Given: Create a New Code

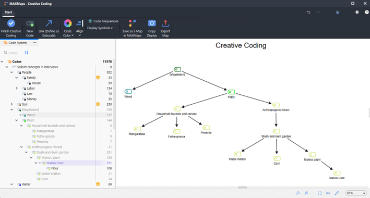Looking at the screenshot, I should [x=30, y=29].
